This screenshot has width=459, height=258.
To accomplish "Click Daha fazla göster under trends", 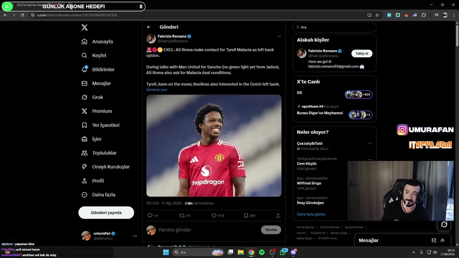I will tap(311, 214).
